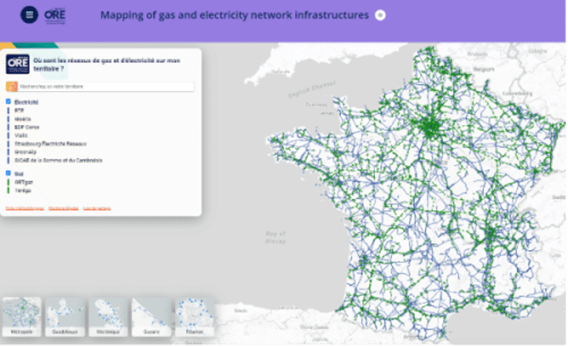The width and height of the screenshot is (568, 347).
Task: Switch map to Martinique thumbnail
Action: pyautogui.click(x=108, y=317)
